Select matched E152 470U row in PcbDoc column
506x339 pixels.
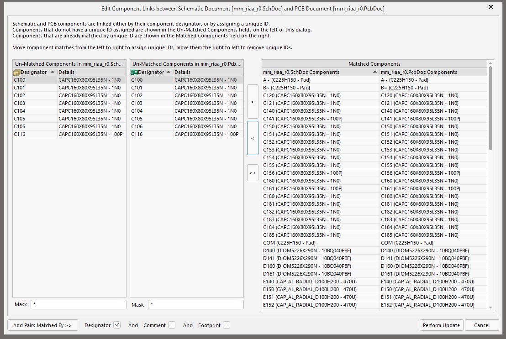[433, 304]
